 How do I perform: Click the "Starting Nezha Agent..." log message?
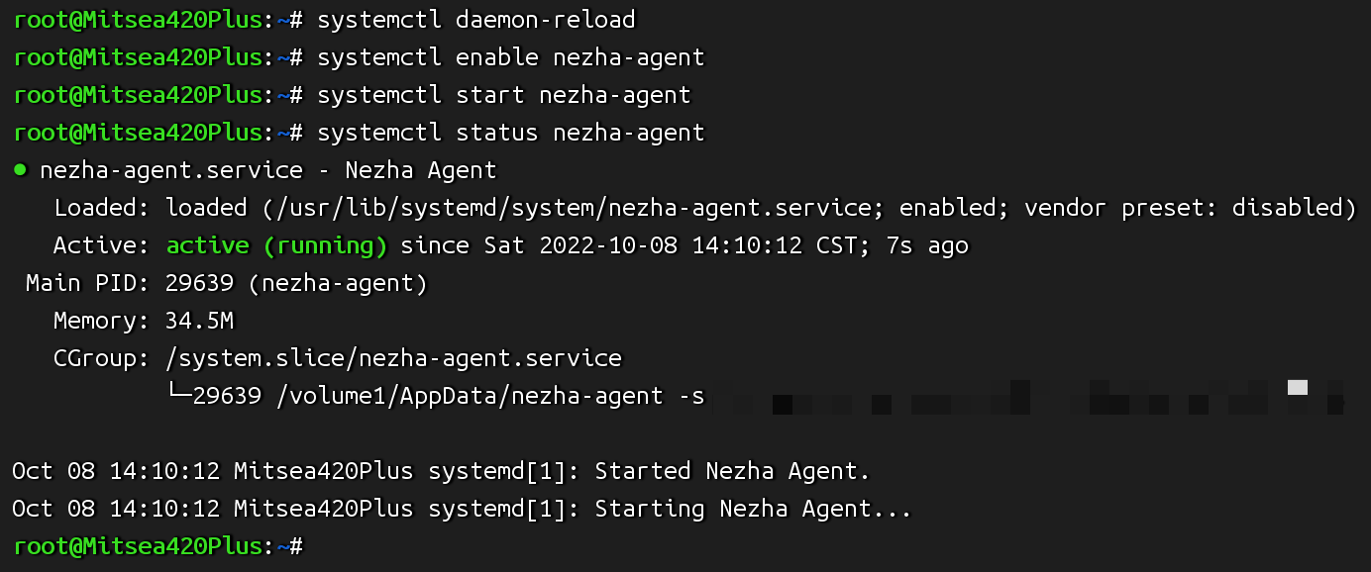pos(752,510)
